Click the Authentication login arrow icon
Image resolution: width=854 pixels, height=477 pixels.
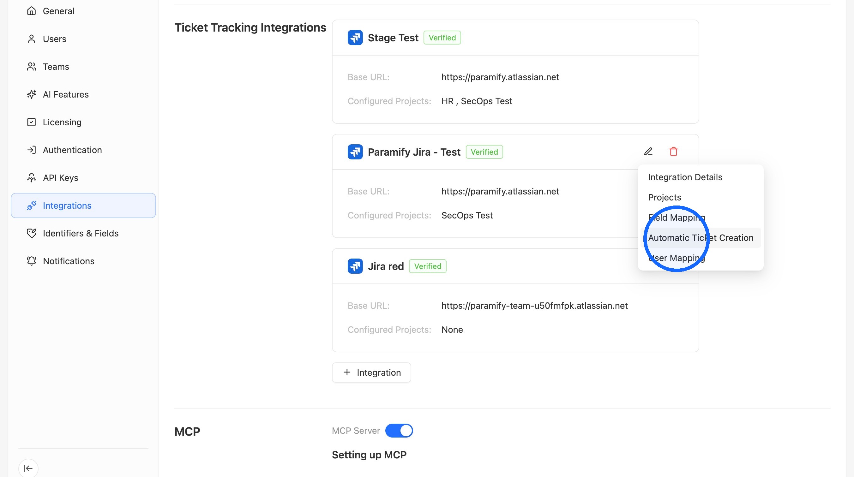coord(31,150)
